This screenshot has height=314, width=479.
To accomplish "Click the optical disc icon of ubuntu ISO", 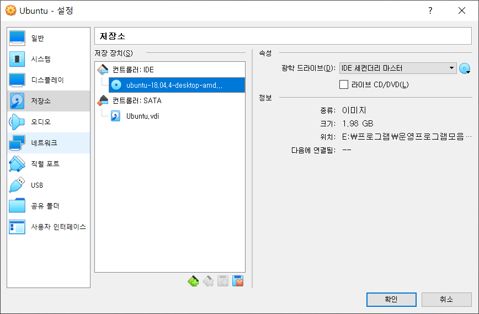I will point(116,85).
